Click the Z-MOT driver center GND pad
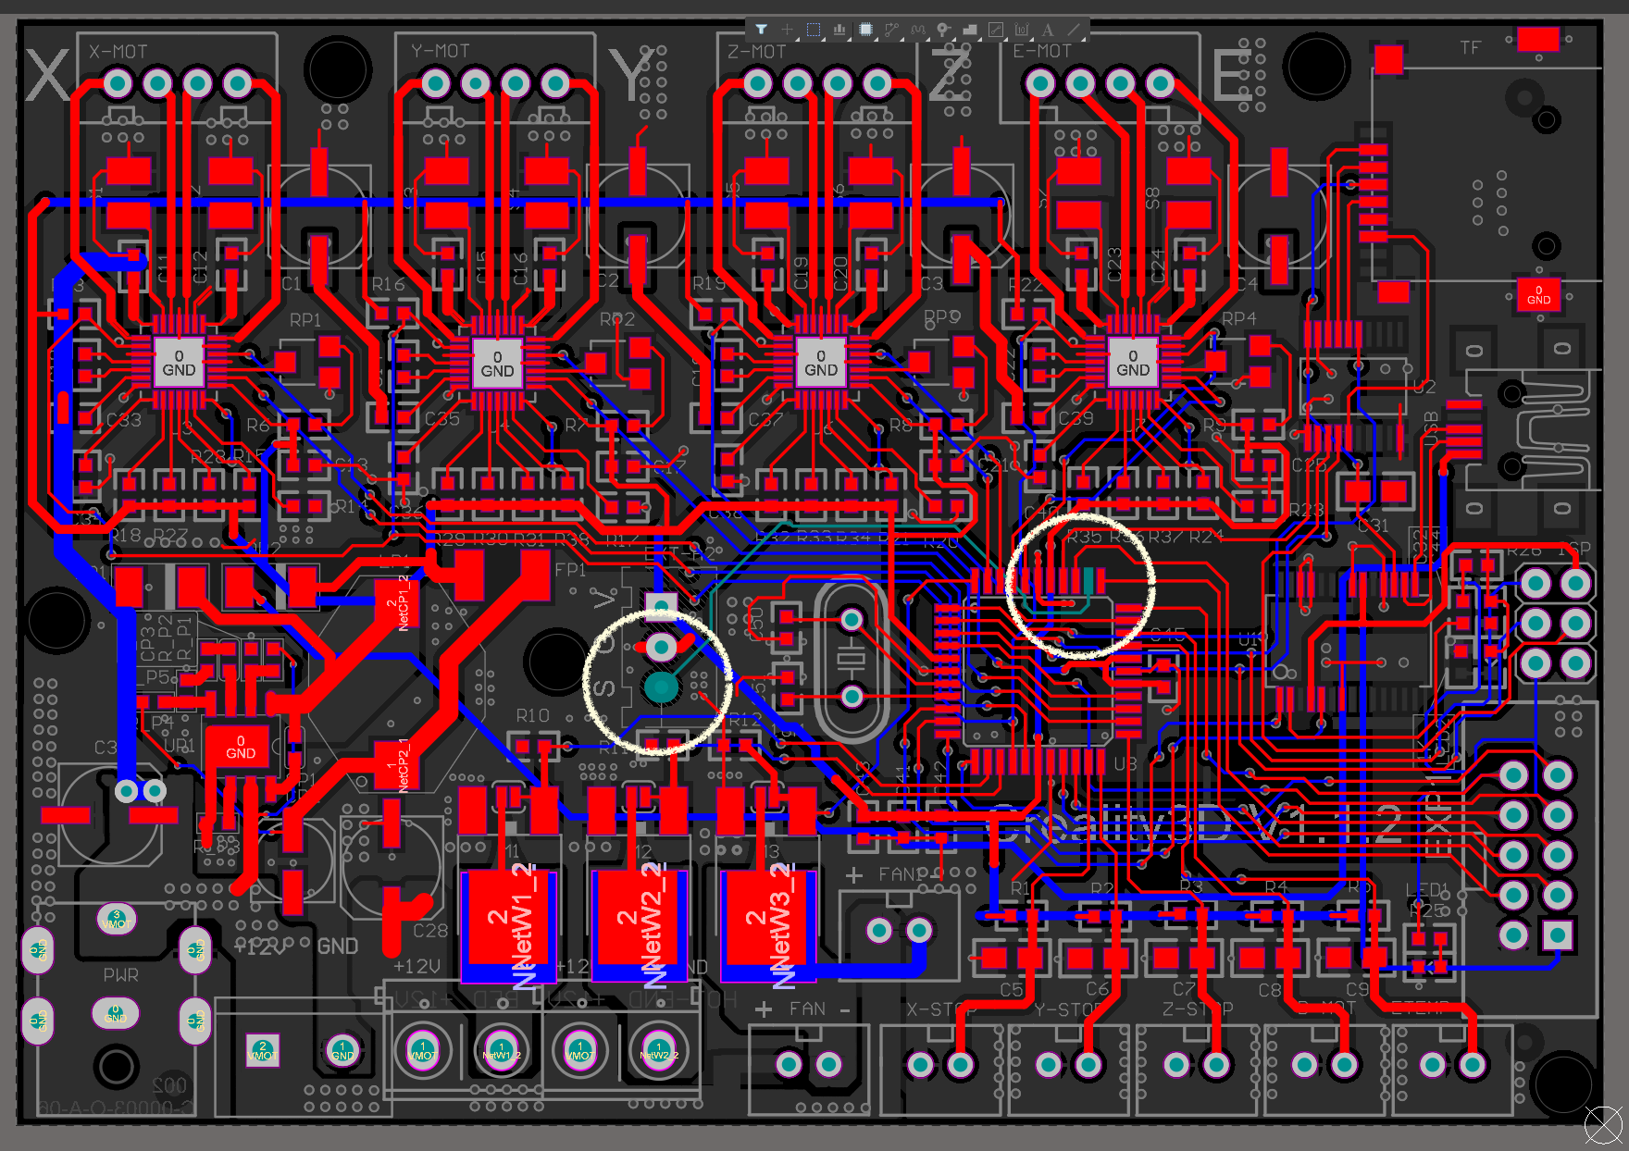The image size is (1629, 1151). tap(821, 363)
